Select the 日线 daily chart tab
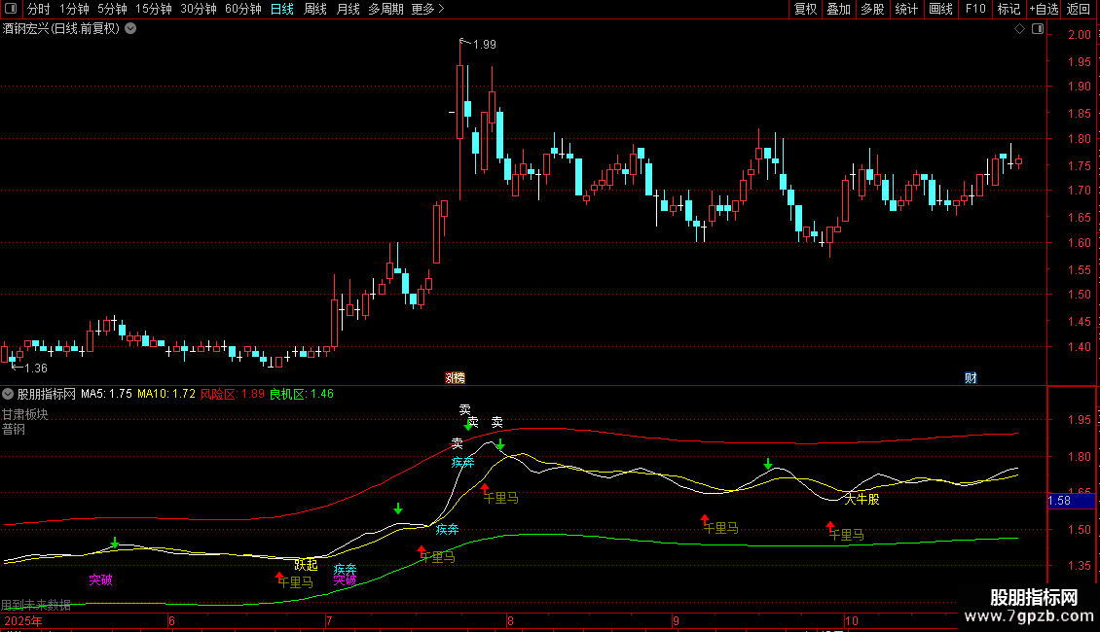Viewport: 1100px width, 632px height. point(282,9)
